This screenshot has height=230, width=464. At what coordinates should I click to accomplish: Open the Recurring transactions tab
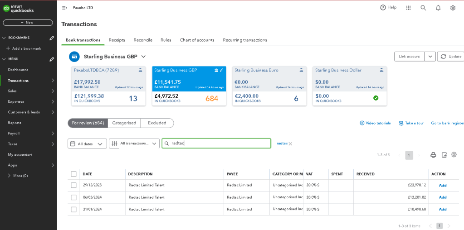(x=245, y=40)
